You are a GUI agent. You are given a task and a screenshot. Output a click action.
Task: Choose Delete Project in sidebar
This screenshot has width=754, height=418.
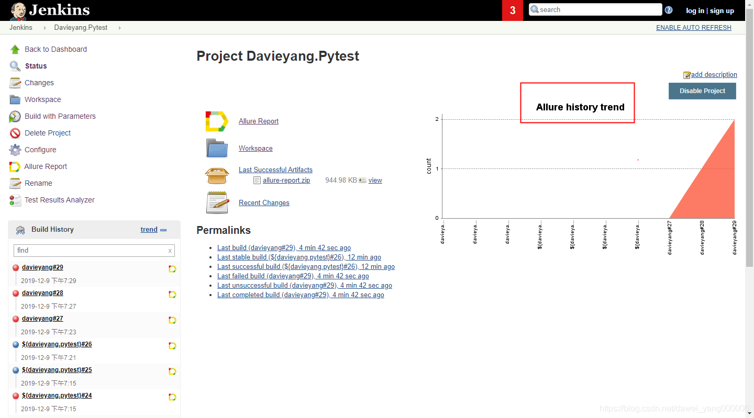[x=48, y=133]
